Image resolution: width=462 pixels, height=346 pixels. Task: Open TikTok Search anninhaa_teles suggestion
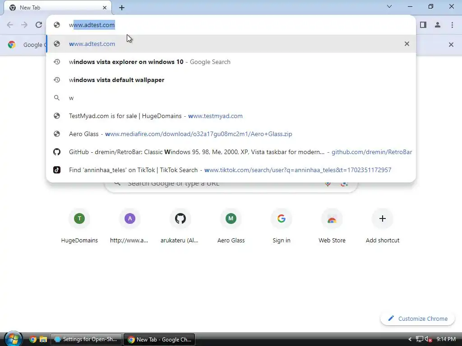(x=231, y=170)
